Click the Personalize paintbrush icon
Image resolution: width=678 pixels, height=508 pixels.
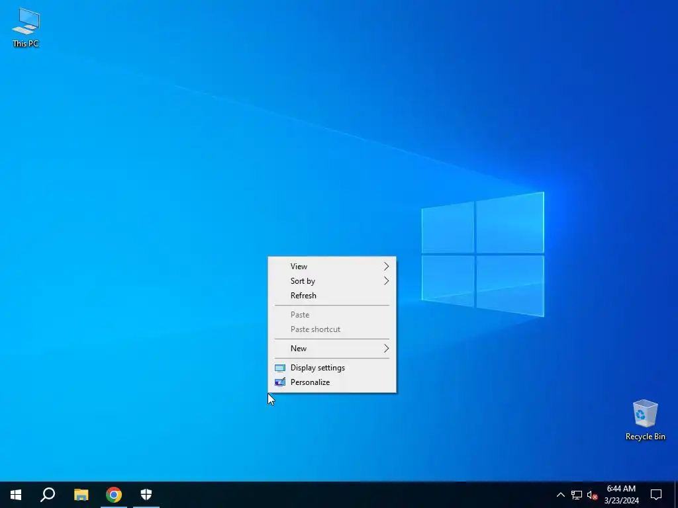click(280, 382)
